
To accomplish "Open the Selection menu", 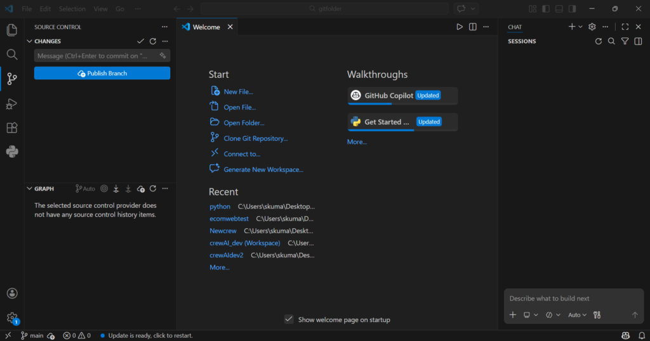I will [72, 9].
